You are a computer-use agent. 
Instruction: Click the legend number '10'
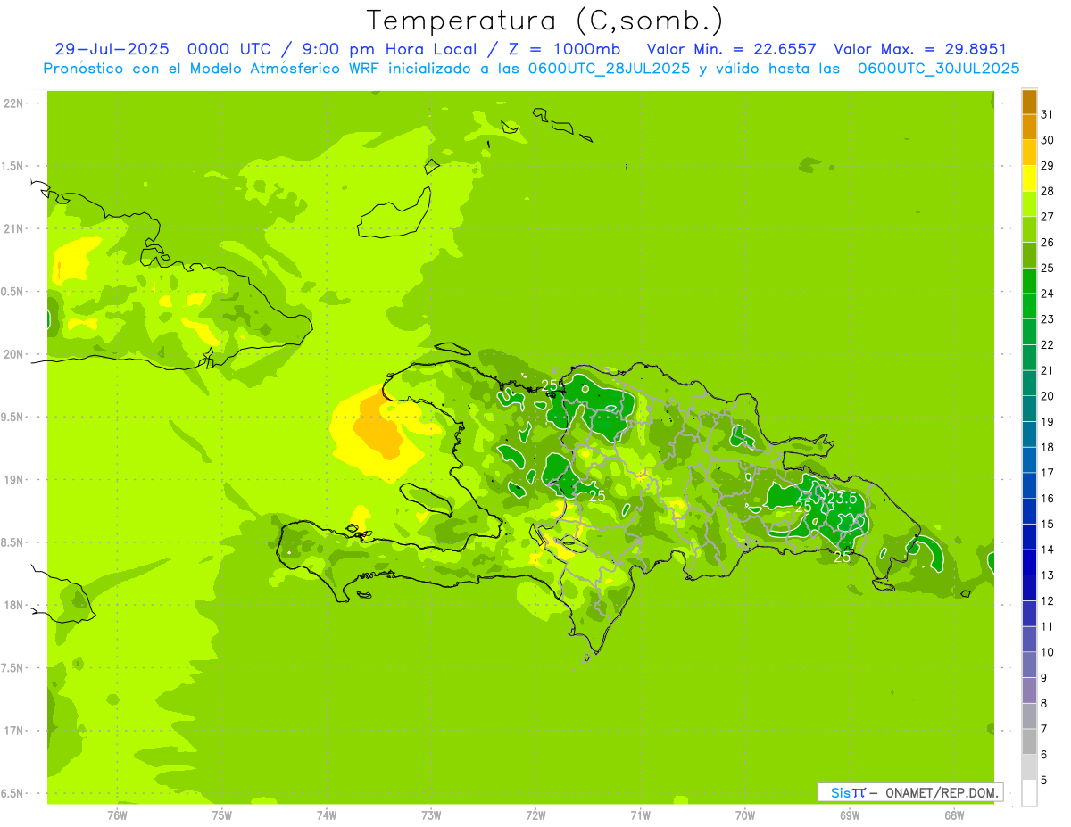(1045, 652)
